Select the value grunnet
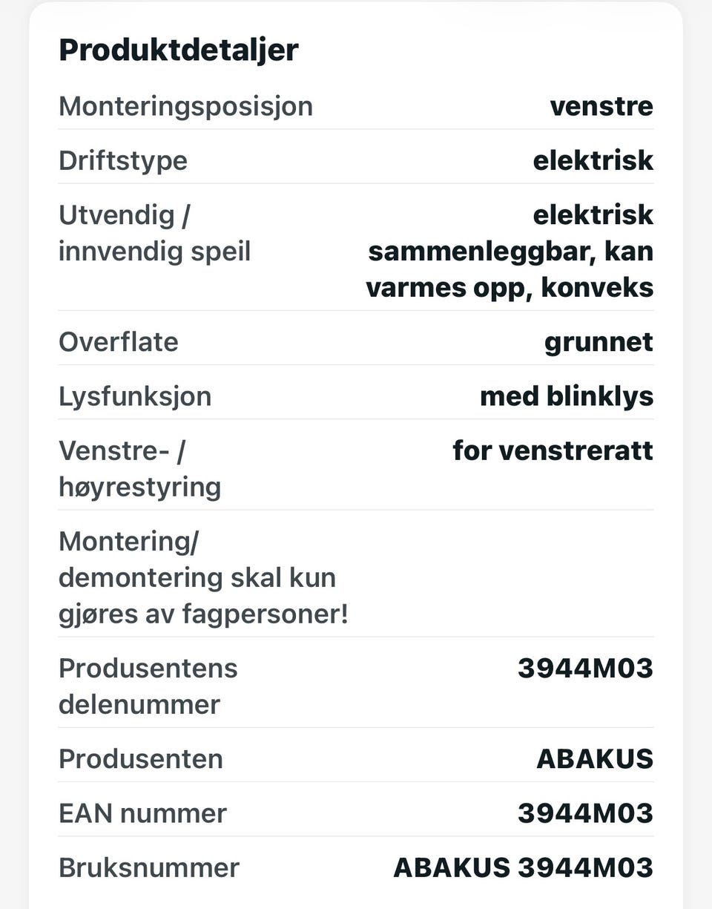Screen dimensions: 712x909 pyautogui.click(x=599, y=342)
